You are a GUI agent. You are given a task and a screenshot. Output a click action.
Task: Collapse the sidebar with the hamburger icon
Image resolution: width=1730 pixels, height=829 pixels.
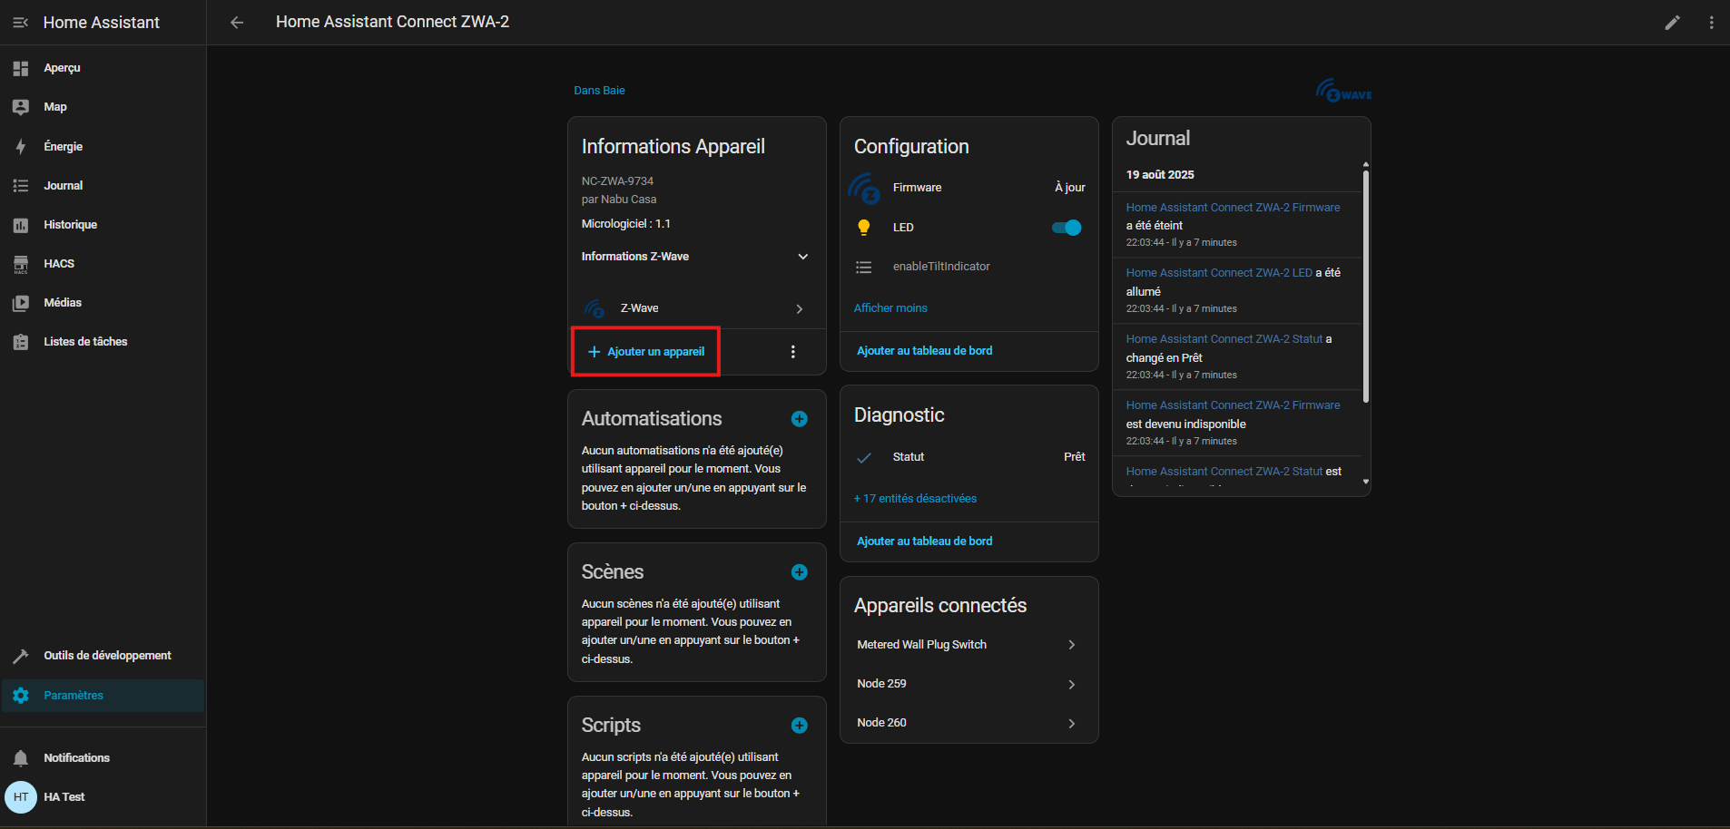pos(21,23)
